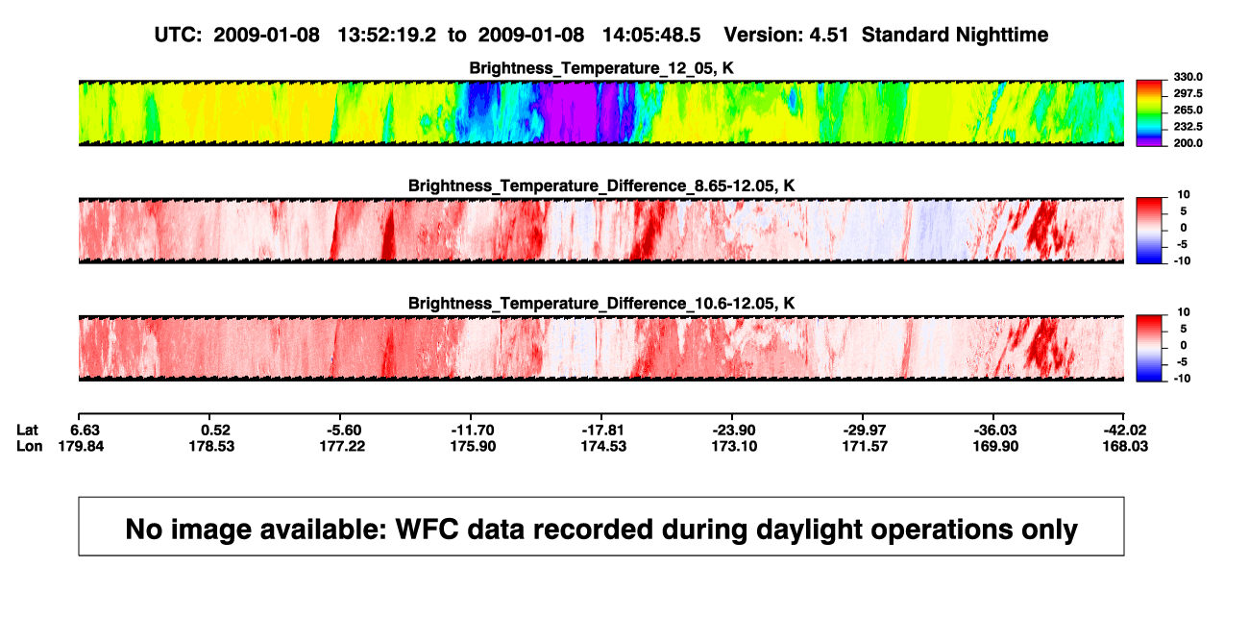Select the Brightness_Temperature_12_05 image strip
The height and width of the screenshot is (641, 1249).
[x=601, y=112]
